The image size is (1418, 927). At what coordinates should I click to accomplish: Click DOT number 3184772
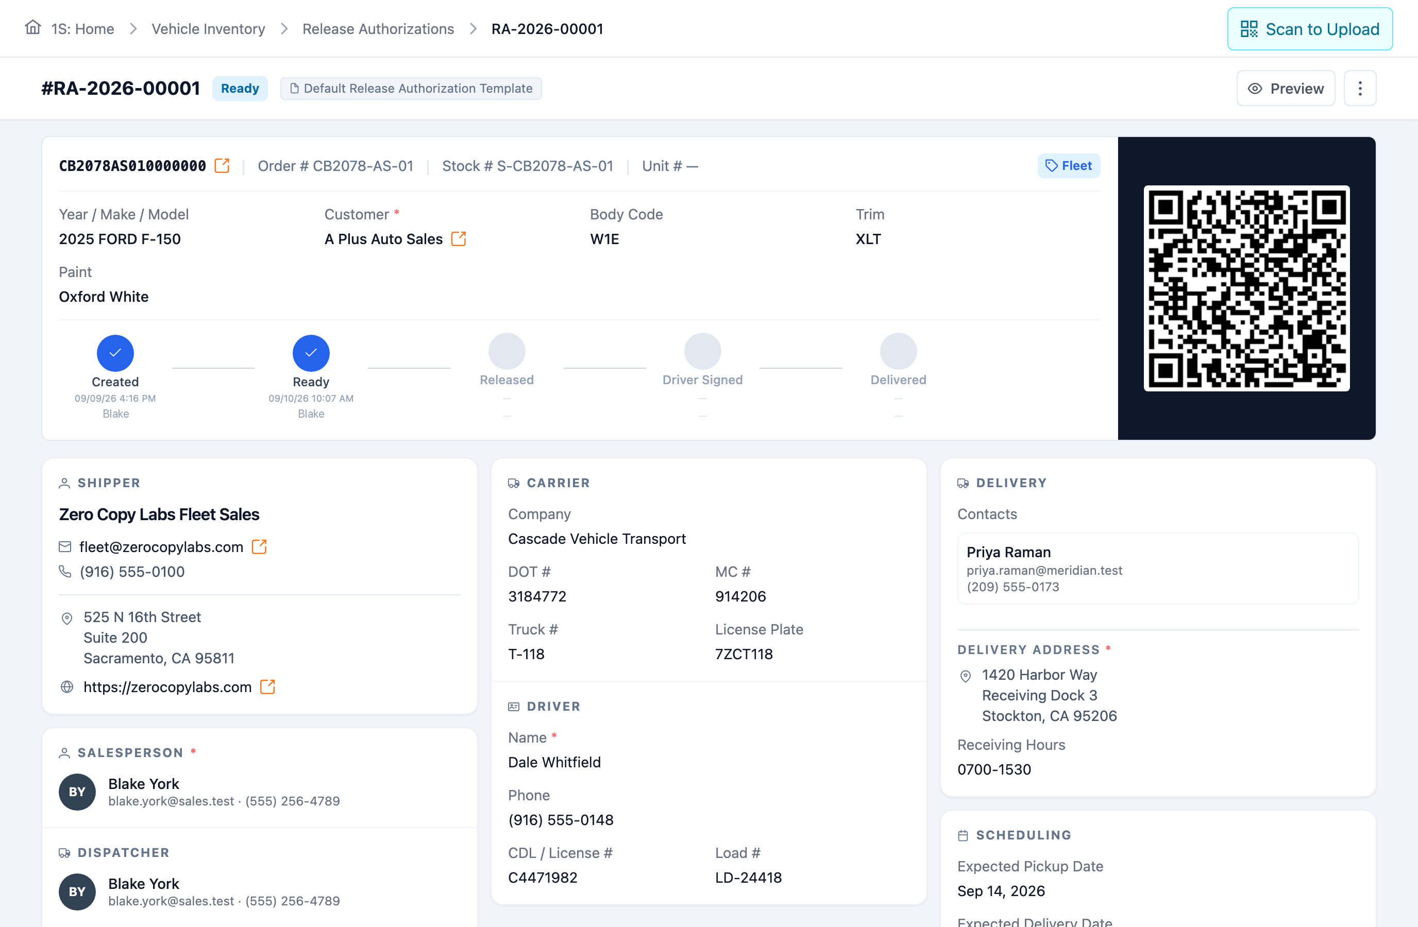[537, 596]
